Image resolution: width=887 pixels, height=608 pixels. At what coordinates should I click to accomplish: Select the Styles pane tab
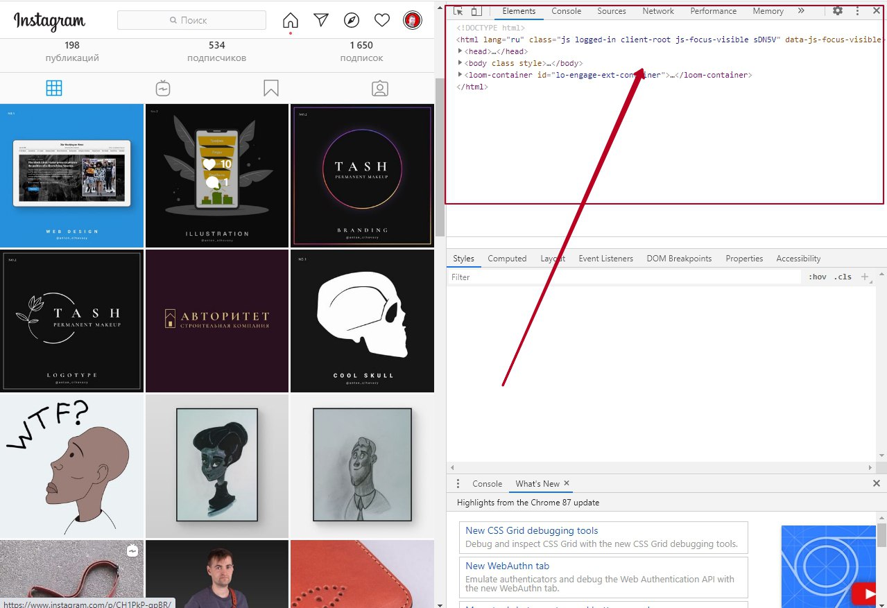pos(464,259)
